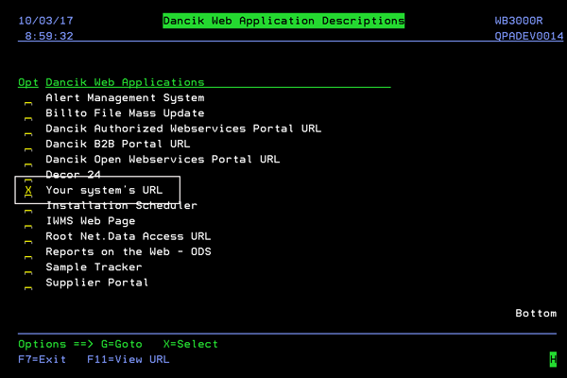Click the Alert Management System entry text
The width and height of the screenshot is (567, 378).
click(x=125, y=98)
